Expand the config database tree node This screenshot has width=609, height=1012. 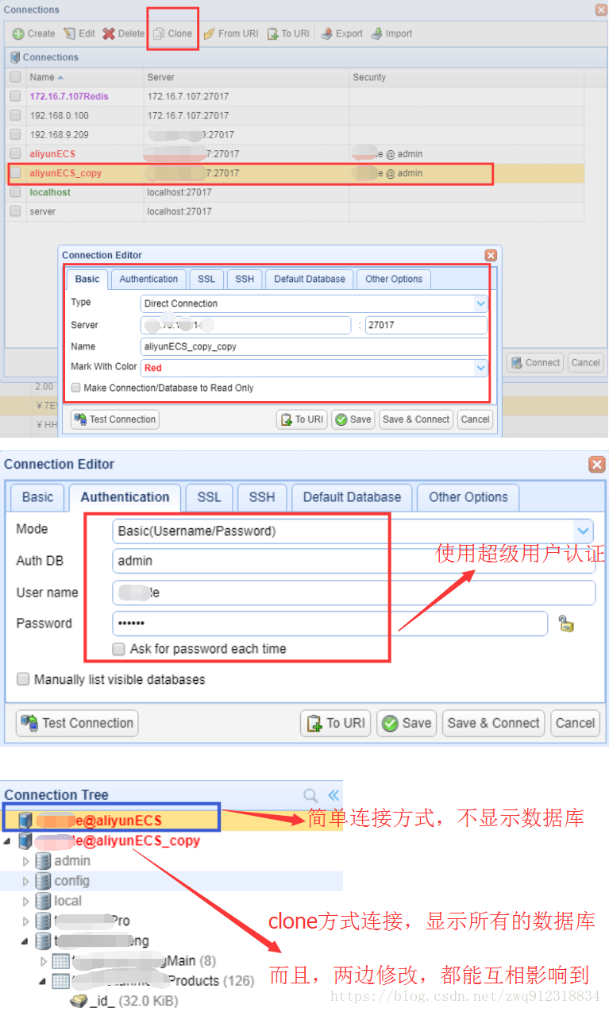coord(25,882)
